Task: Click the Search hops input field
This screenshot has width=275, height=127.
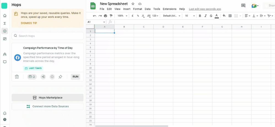Action: (48, 36)
